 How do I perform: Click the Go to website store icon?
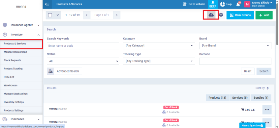click(x=185, y=4)
